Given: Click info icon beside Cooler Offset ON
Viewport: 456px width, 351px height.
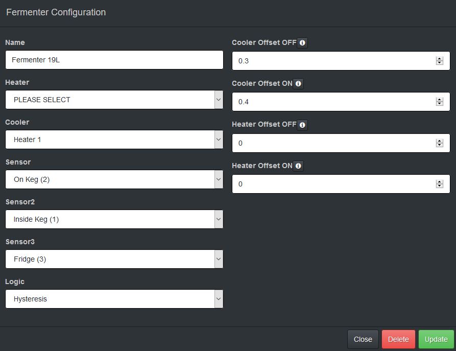Looking at the screenshot, I should 298,84.
